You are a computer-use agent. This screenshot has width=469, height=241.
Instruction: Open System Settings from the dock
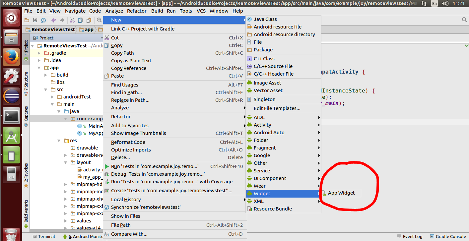[x=11, y=77]
